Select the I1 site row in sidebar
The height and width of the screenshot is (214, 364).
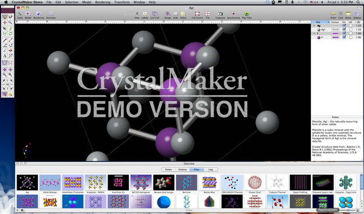pos(337,37)
